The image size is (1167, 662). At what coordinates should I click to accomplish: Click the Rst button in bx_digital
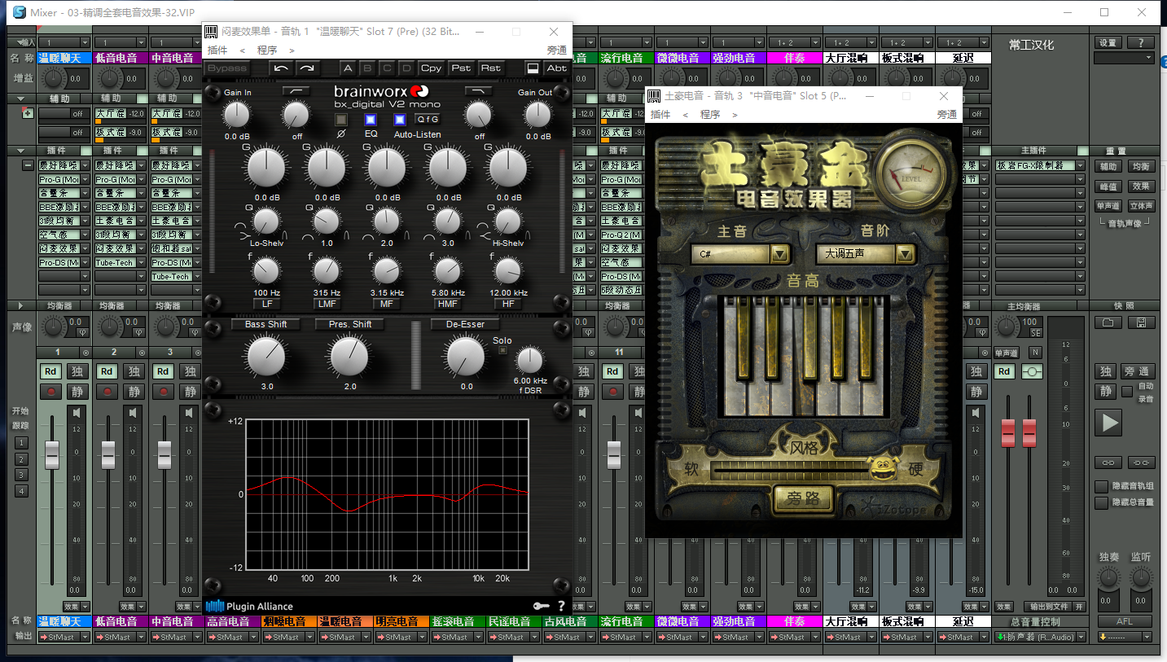click(490, 68)
